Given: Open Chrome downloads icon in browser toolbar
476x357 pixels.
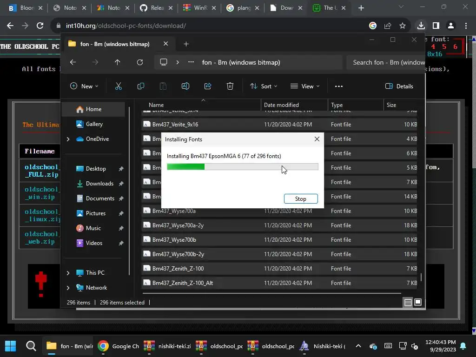Looking at the screenshot, I should (x=421, y=26).
